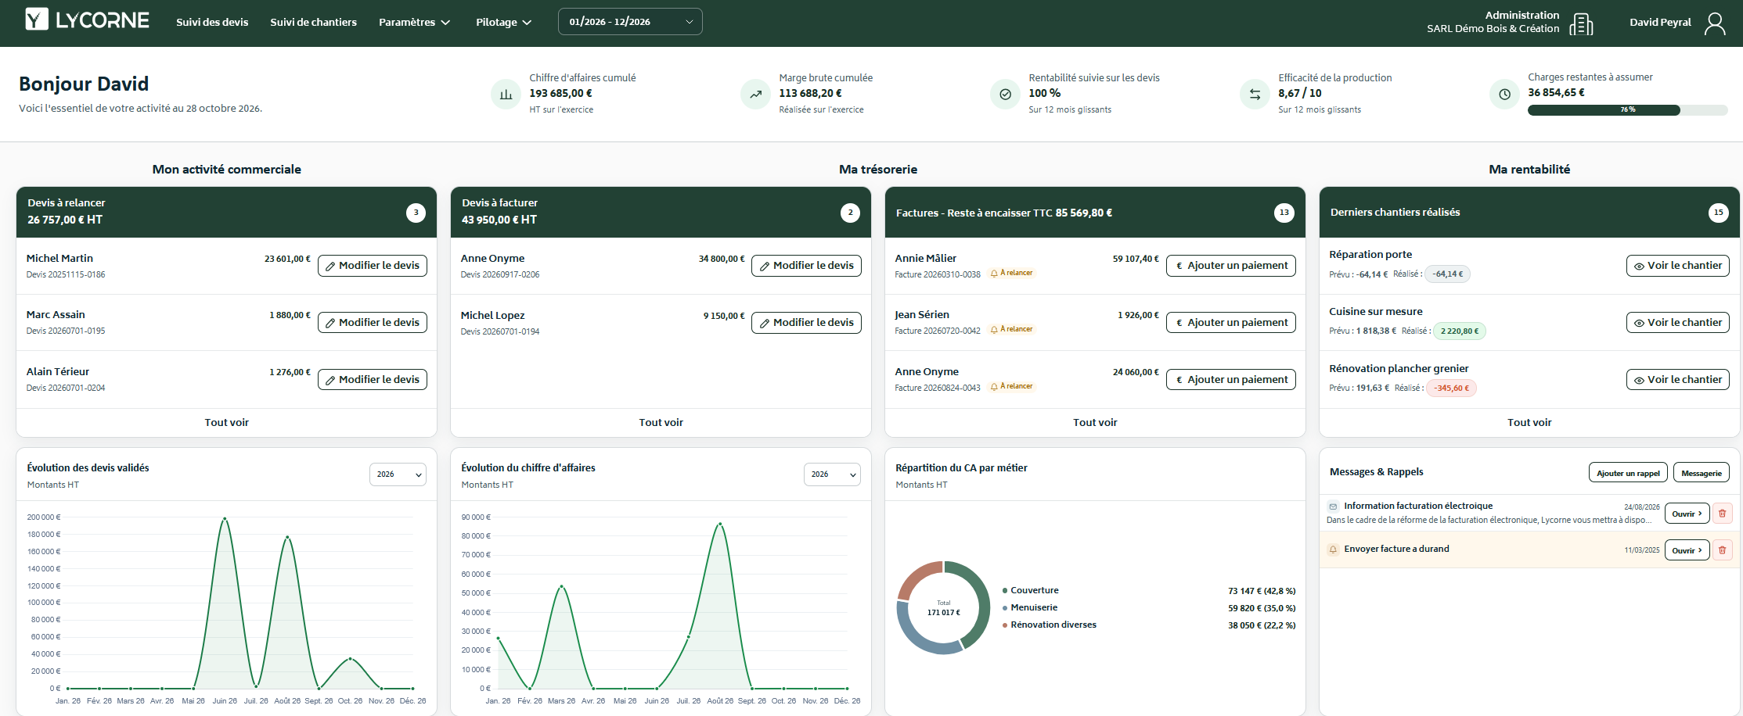Add a payment for Jean Sérien
The image size is (1743, 716).
[x=1231, y=323]
